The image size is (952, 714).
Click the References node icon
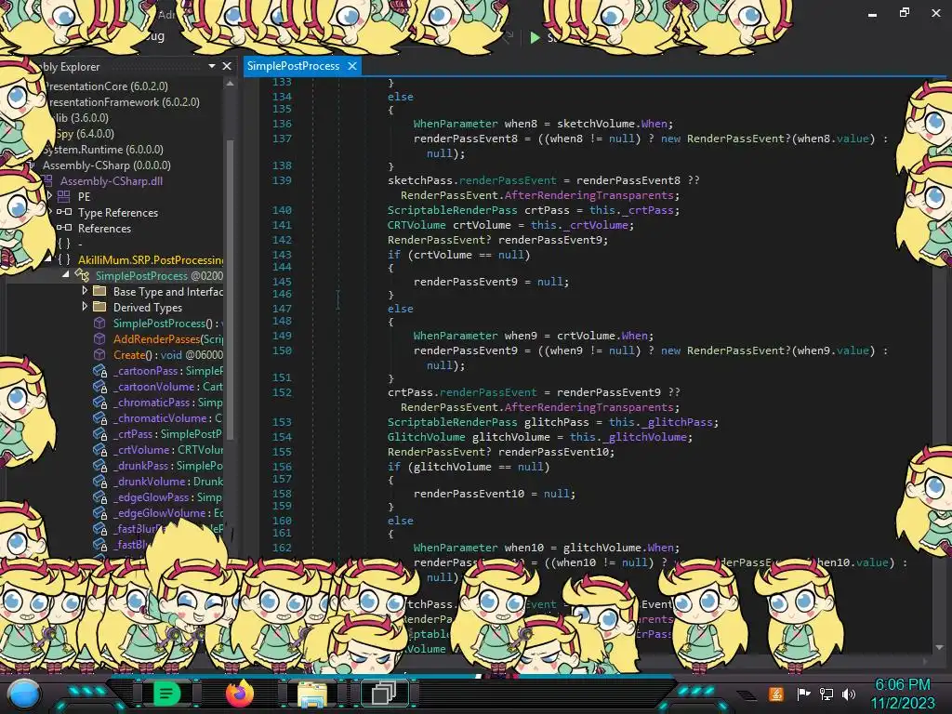64,229
